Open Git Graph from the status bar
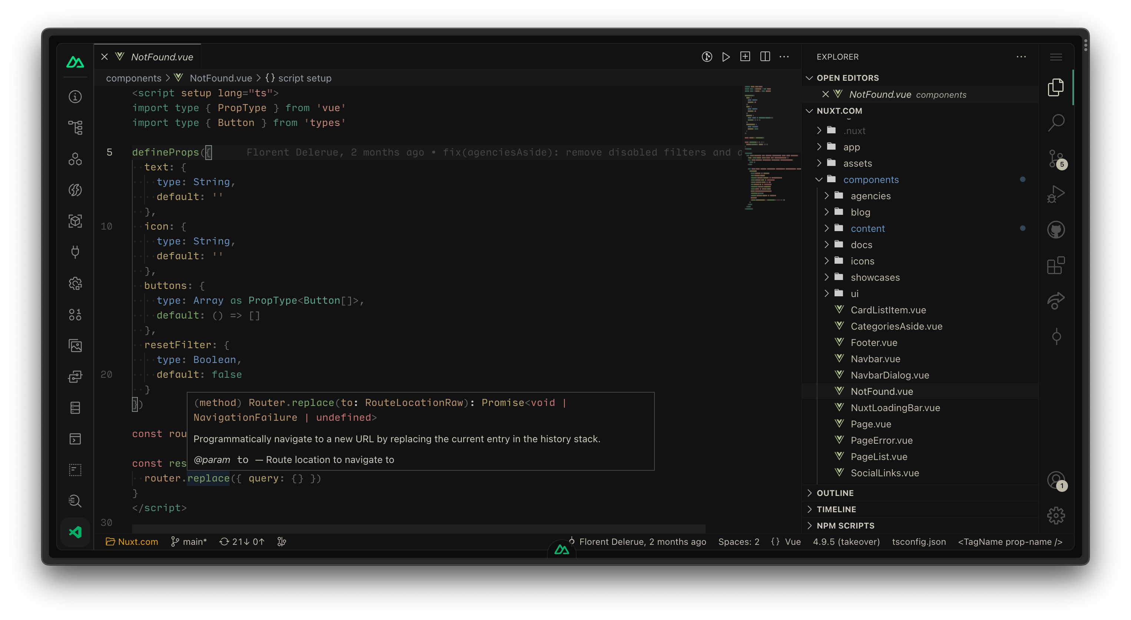 pyautogui.click(x=281, y=541)
